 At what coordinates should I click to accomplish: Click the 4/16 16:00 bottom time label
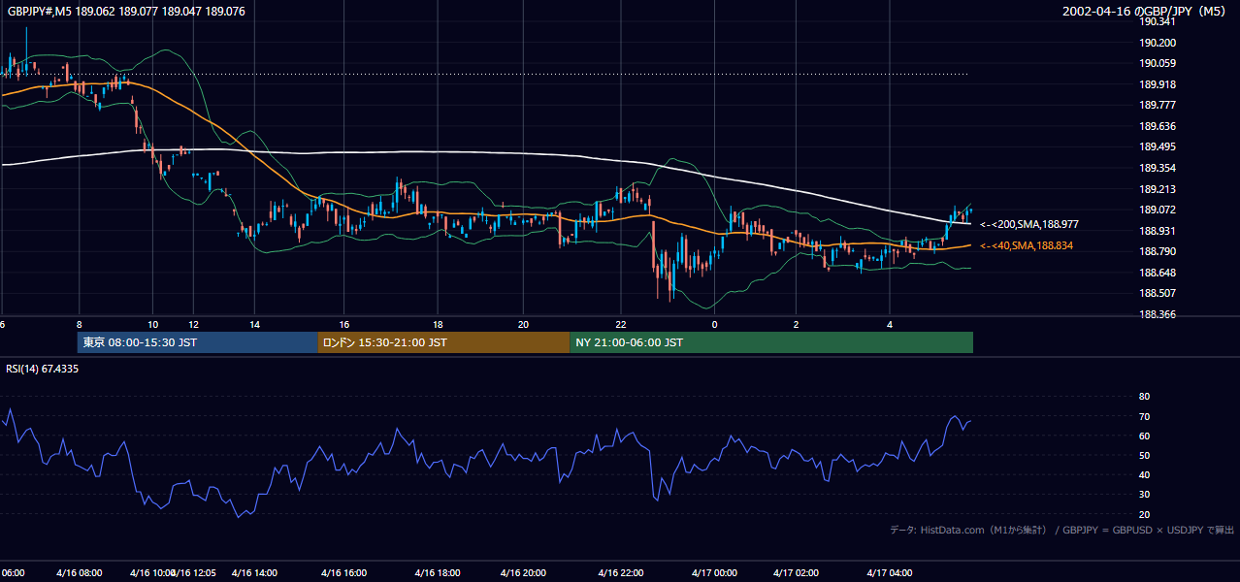[343, 572]
